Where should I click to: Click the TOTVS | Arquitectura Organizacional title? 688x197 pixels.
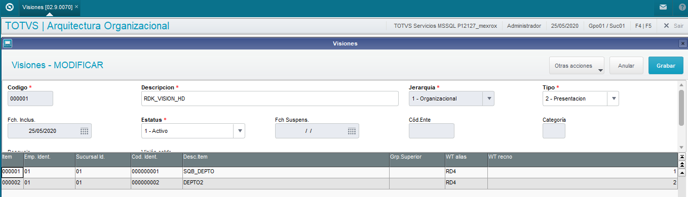pyautogui.click(x=87, y=26)
